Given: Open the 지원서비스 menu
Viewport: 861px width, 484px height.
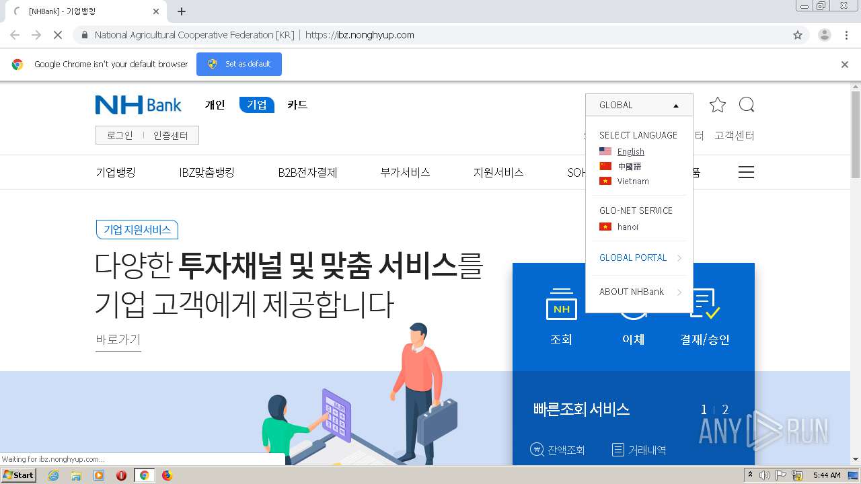Looking at the screenshot, I should pyautogui.click(x=498, y=172).
